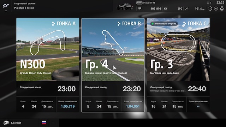The width and height of the screenshot is (226, 127).
Task: Click the distance driven graph icon
Action: point(187,8)
